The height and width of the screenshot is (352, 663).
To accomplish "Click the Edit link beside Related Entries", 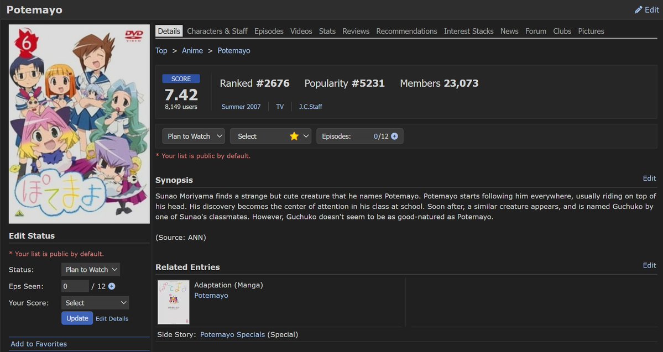I will click(x=650, y=265).
